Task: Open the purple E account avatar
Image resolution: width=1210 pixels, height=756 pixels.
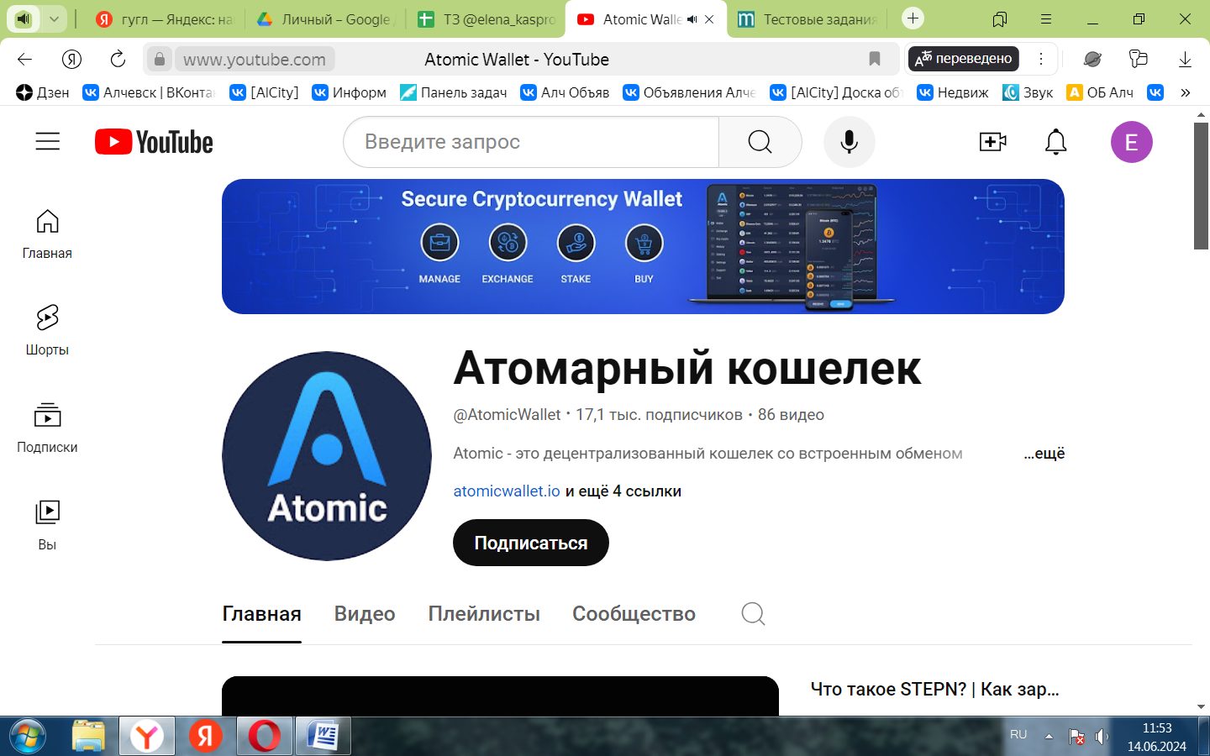Action: (1131, 142)
